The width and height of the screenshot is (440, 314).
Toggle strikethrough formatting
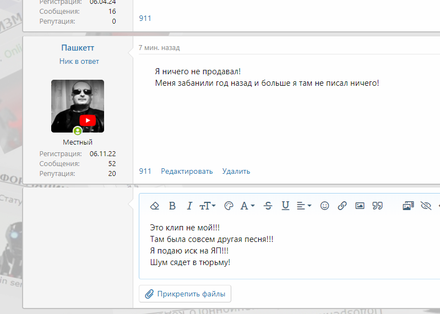click(x=268, y=206)
